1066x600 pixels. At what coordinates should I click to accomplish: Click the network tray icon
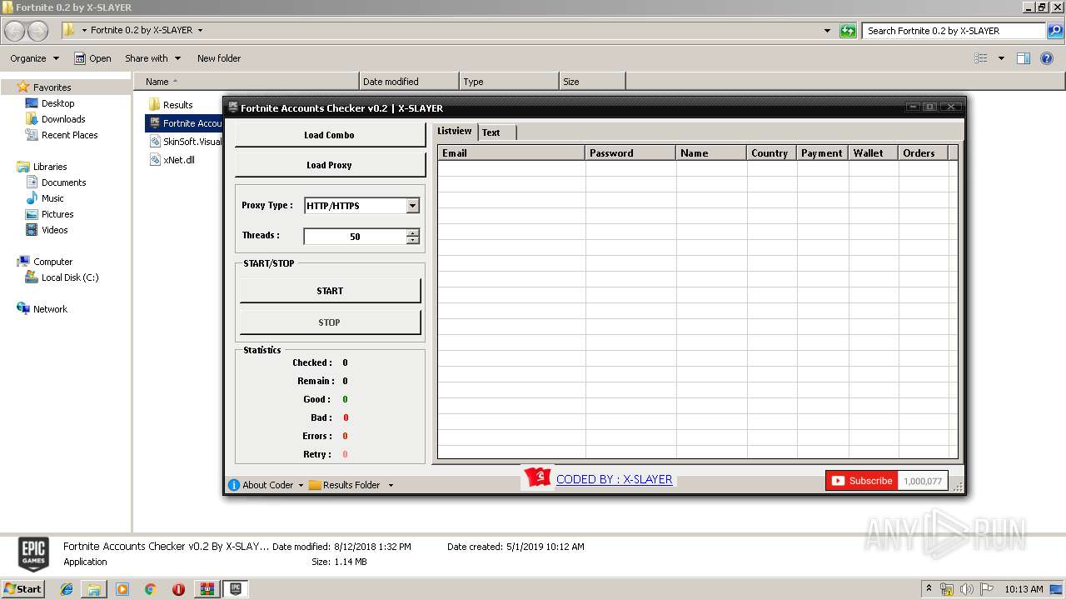tap(947, 589)
